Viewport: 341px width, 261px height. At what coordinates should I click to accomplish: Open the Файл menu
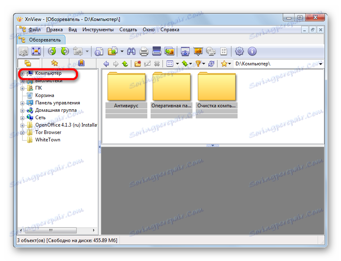pos(34,30)
